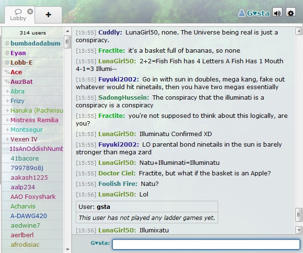
Task: Open options via the gear icon
Action: (x=291, y=13)
